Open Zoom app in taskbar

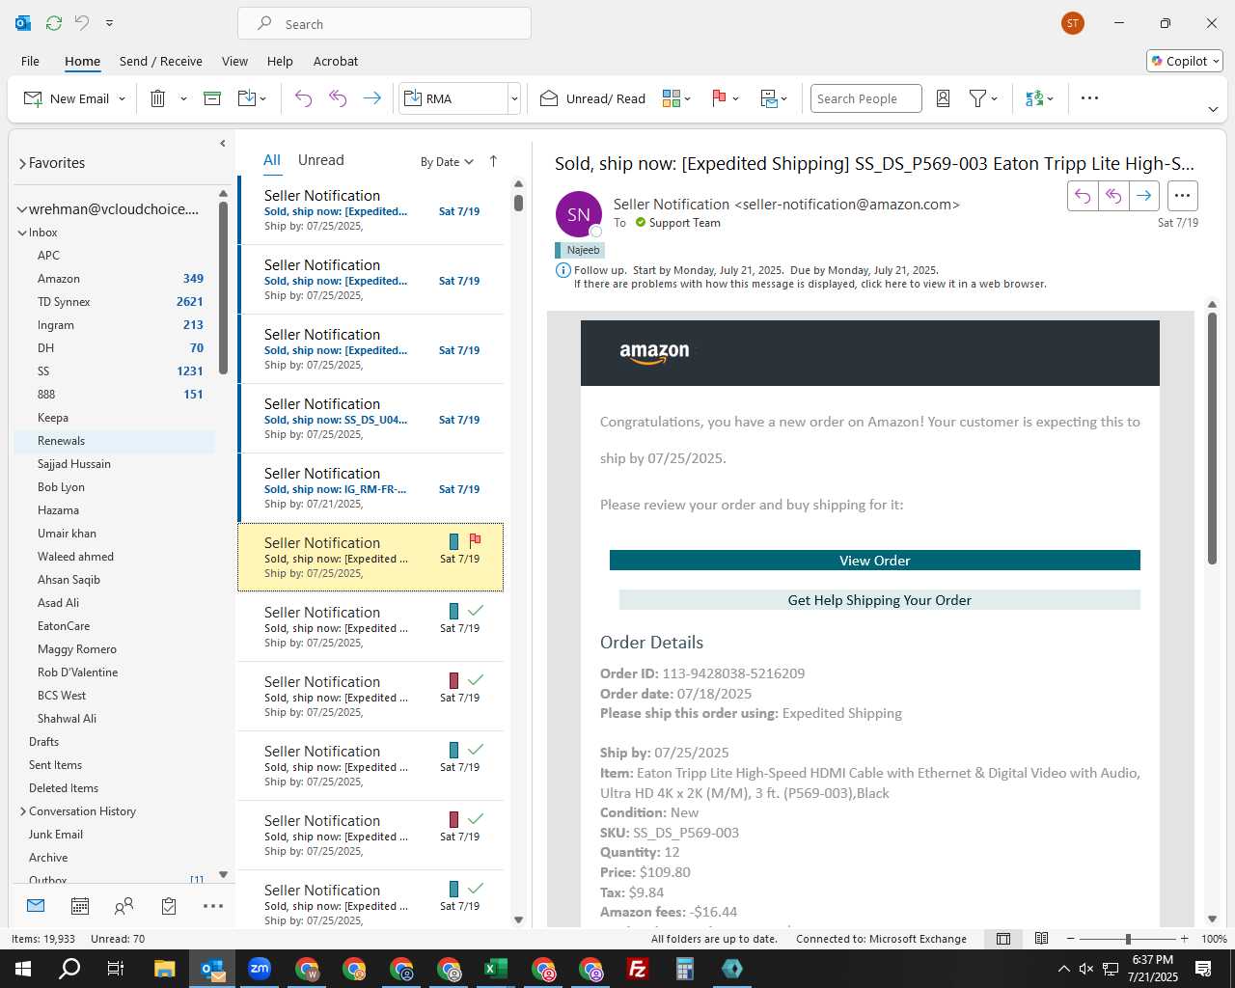click(x=260, y=969)
